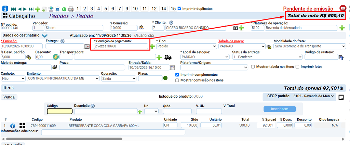Click the Condição de pagamento field

pyautogui.click(x=121, y=46)
